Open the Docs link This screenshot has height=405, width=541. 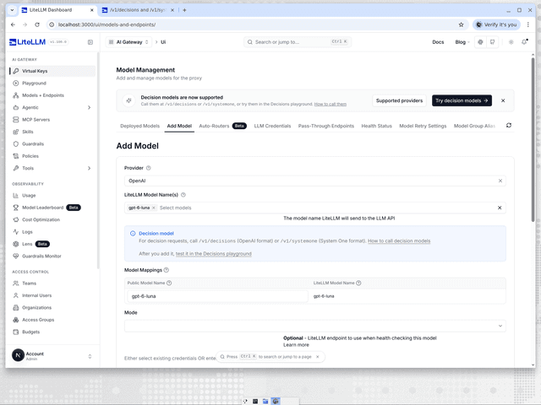coord(438,42)
